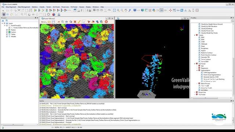Open the ALS Forest menu
This screenshot has width=235, height=132.
(x=56, y=7)
